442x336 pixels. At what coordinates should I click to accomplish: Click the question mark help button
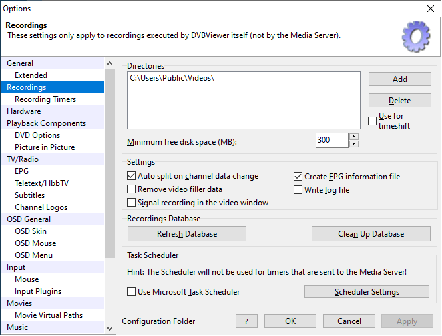(246, 321)
